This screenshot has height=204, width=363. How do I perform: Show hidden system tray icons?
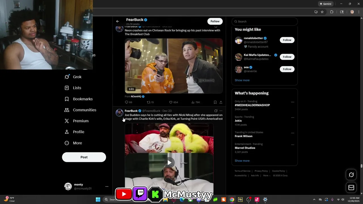(314, 199)
